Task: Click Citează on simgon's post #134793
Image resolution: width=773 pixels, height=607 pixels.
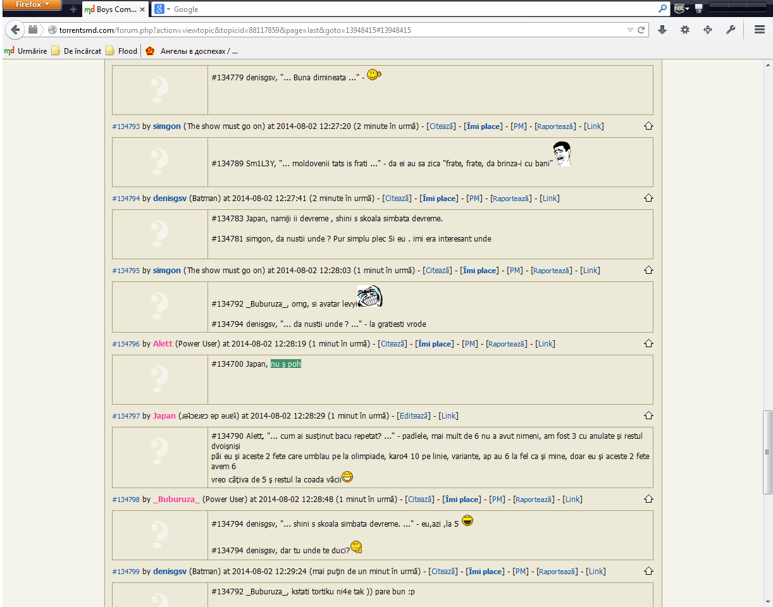Action: [x=442, y=126]
